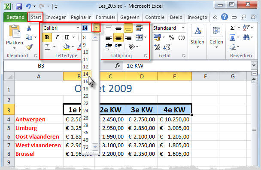Click the Cut scissors icon

click(x=29, y=28)
